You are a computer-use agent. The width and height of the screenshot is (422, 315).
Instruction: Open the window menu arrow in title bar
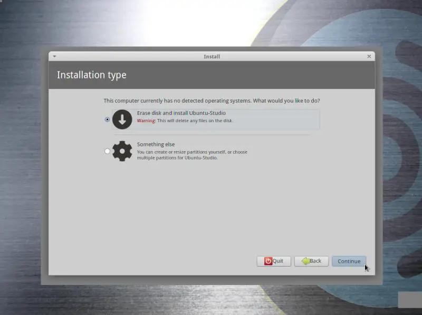tap(55, 56)
